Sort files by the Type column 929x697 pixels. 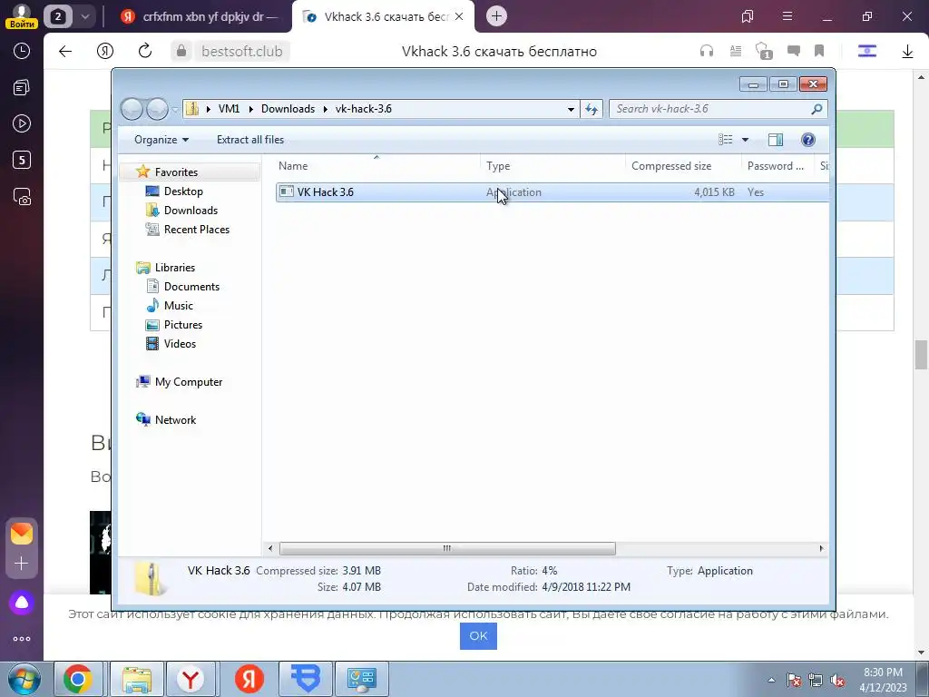tap(553, 166)
